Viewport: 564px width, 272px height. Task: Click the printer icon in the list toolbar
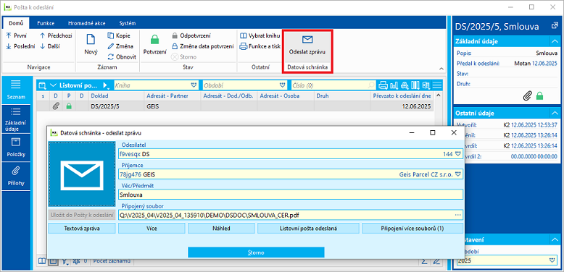coord(383,85)
